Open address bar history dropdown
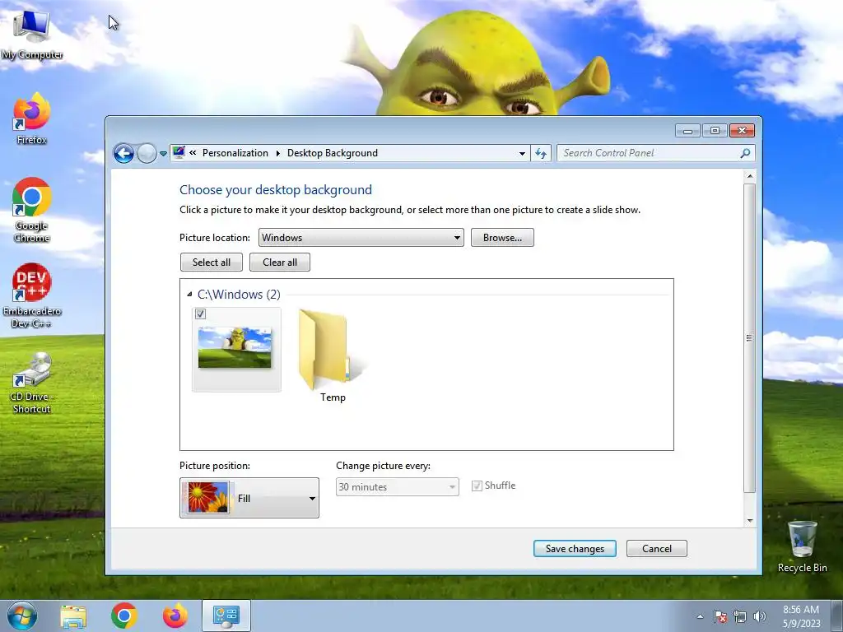This screenshot has width=843, height=632. [522, 154]
